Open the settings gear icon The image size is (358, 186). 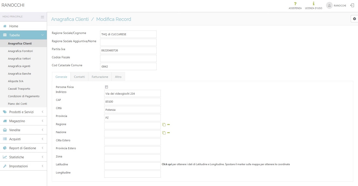(354, 19)
